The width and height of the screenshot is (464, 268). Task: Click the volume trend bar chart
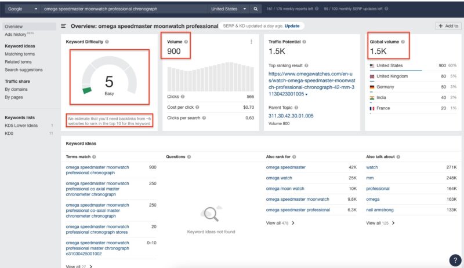coord(211,76)
